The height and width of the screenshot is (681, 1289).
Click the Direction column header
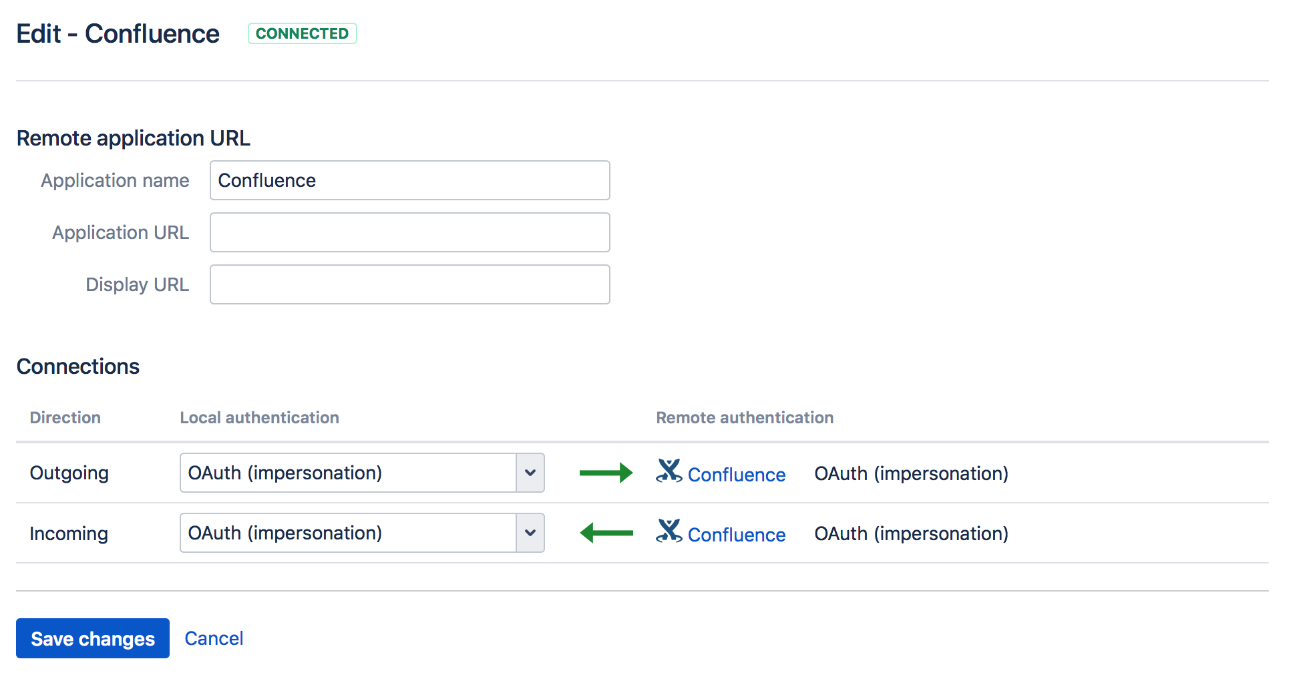[65, 417]
